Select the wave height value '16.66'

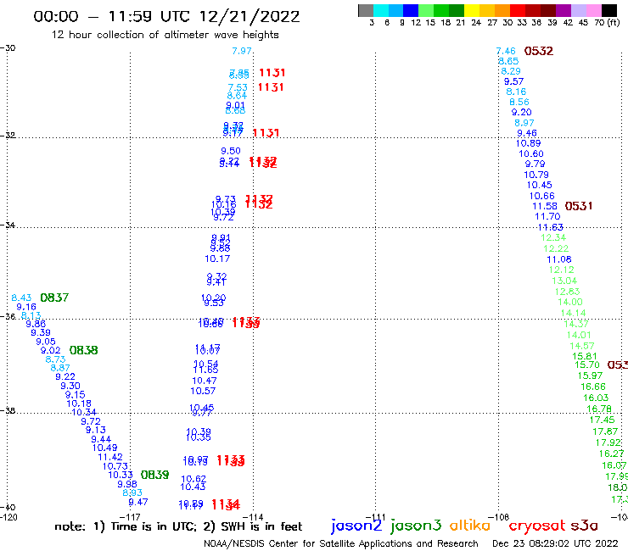[x=593, y=387]
